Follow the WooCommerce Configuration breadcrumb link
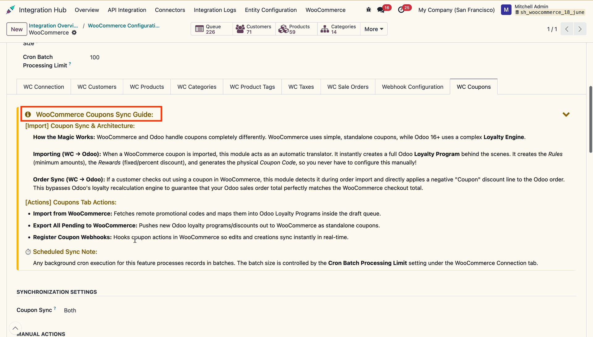The height and width of the screenshot is (337, 593). [124, 26]
